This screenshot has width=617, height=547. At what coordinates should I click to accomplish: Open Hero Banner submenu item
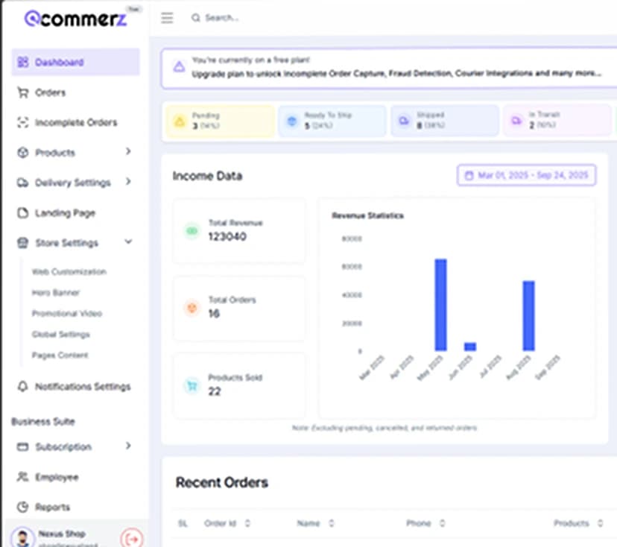pos(55,292)
